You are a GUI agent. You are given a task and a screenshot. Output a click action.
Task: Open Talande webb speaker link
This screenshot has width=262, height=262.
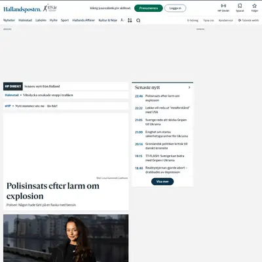(x=248, y=20)
